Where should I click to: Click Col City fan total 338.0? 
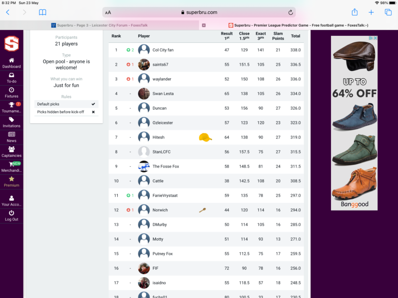point(295,50)
